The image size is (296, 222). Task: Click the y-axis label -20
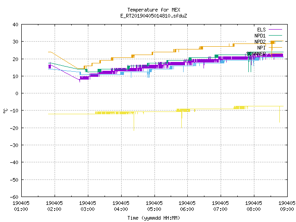click(14, 128)
